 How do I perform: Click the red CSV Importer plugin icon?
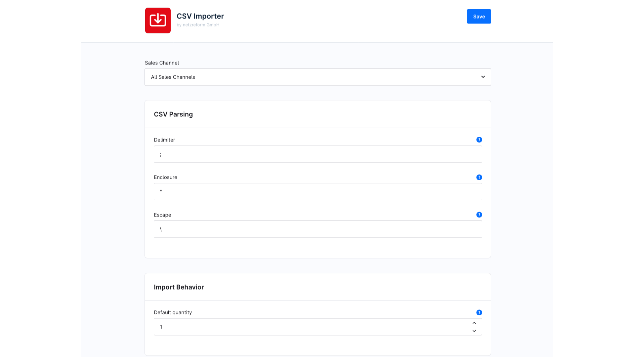158,20
